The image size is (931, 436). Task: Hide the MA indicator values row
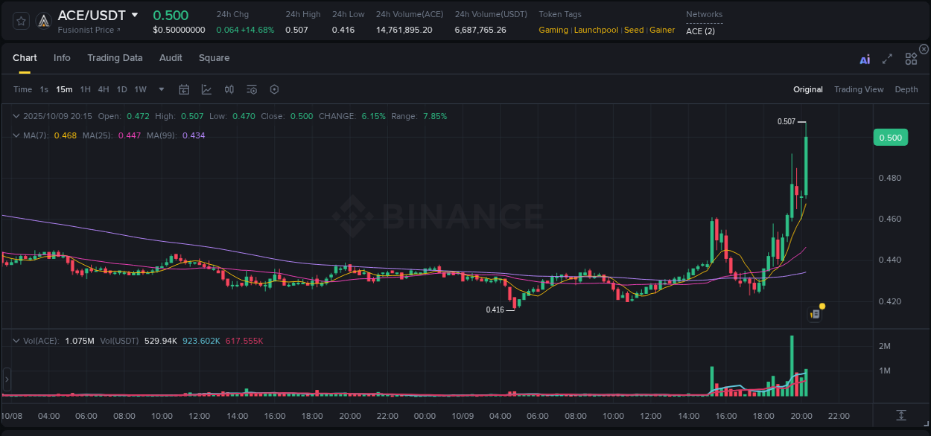coord(16,135)
